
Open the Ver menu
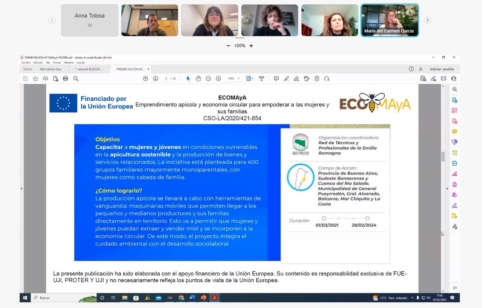48,63
